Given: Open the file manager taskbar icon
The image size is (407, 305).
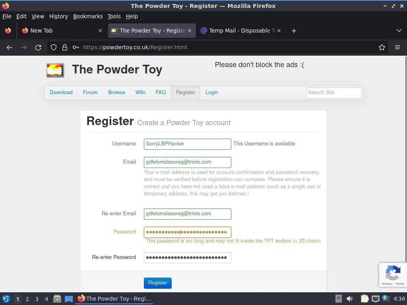Looking at the screenshot, I should pos(57,299).
